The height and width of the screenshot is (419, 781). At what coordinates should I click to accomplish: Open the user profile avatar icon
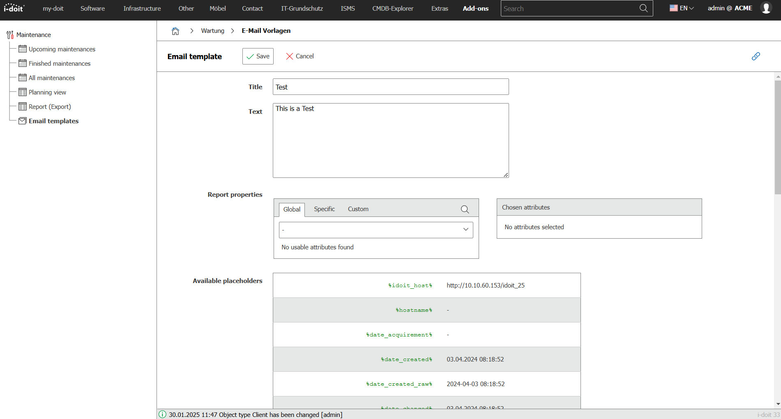[766, 8]
